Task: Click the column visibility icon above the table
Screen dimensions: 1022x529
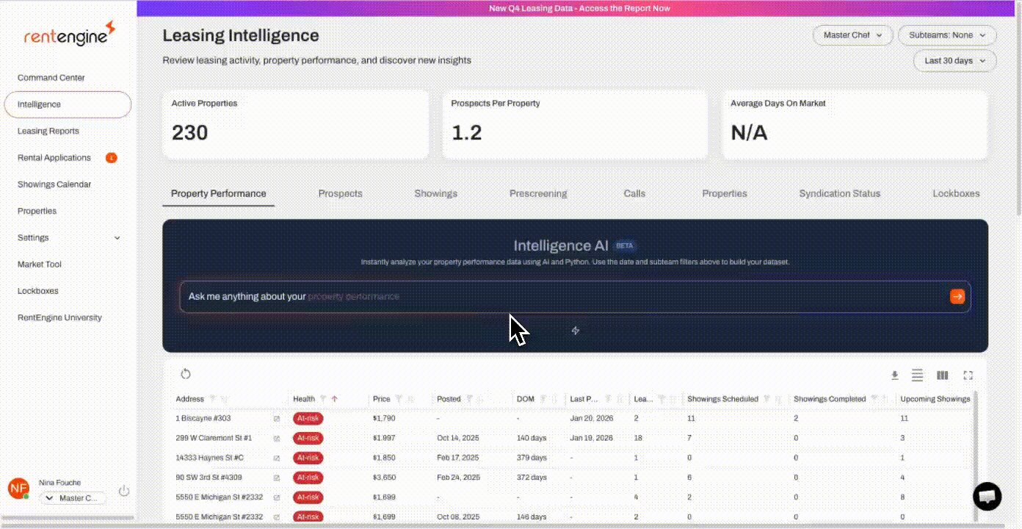Action: (x=943, y=375)
